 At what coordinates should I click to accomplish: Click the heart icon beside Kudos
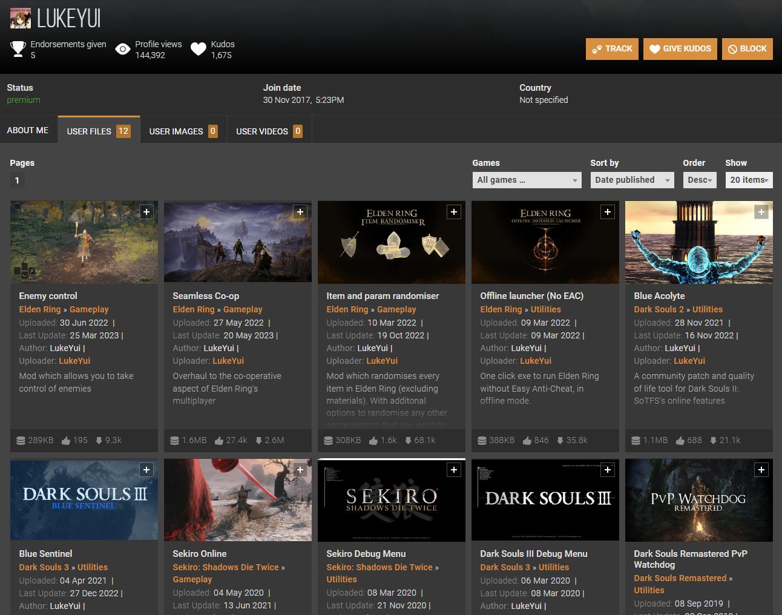point(199,50)
